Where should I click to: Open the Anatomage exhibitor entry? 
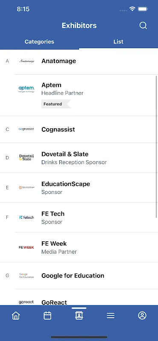[x=79, y=61]
